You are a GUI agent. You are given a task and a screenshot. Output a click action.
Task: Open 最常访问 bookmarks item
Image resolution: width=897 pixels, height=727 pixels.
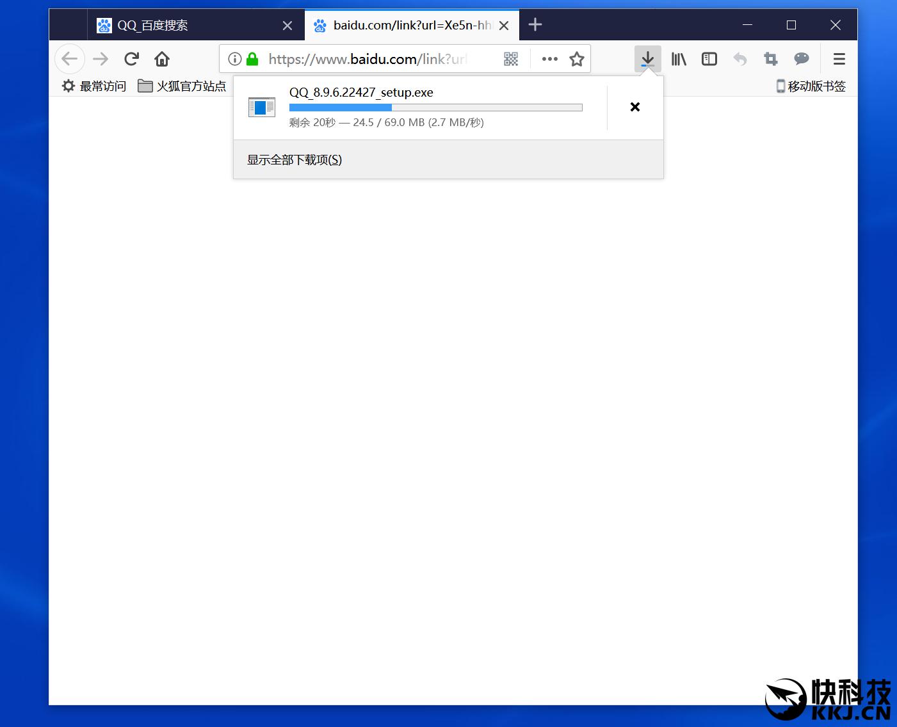point(94,86)
